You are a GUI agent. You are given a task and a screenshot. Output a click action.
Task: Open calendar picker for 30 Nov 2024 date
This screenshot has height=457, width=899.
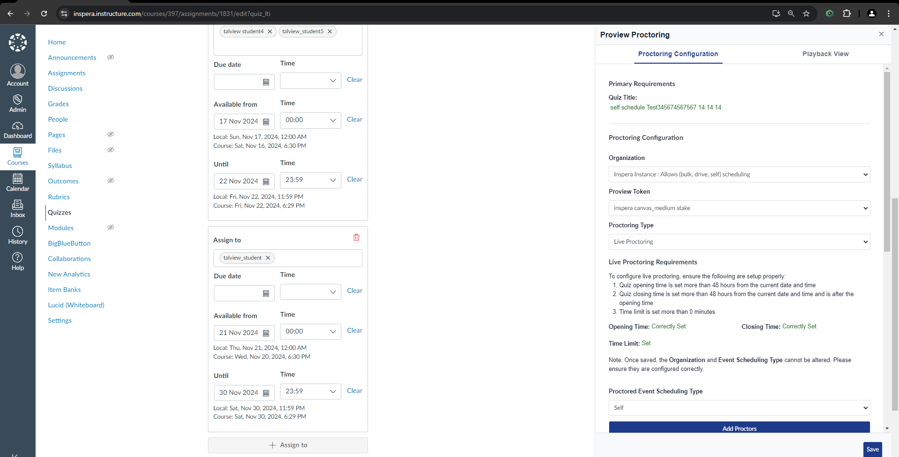(266, 393)
